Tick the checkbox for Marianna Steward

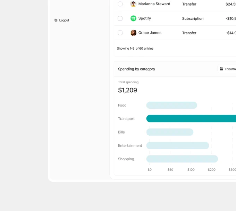[120, 4]
